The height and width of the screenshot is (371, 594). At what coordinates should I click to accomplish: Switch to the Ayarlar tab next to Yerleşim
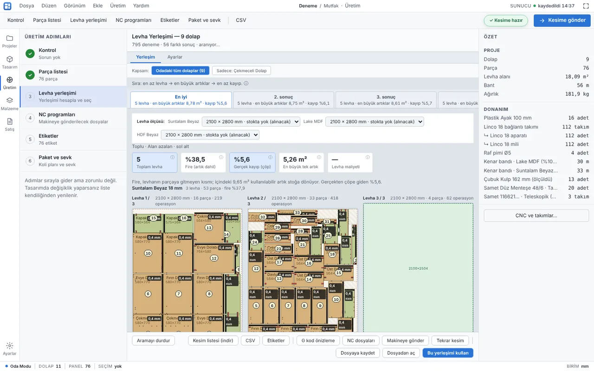175,57
